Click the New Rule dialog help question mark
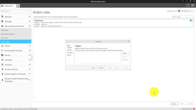196x110 pixels. tap(125, 41)
